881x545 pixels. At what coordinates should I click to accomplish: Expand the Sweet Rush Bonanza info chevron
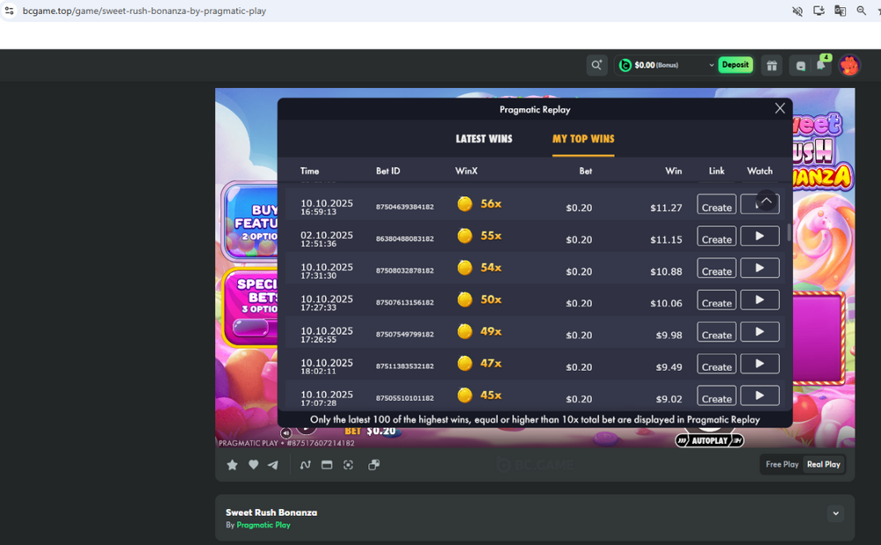pos(835,512)
